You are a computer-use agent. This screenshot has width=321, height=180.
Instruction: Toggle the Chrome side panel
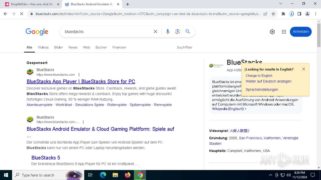(299, 14)
